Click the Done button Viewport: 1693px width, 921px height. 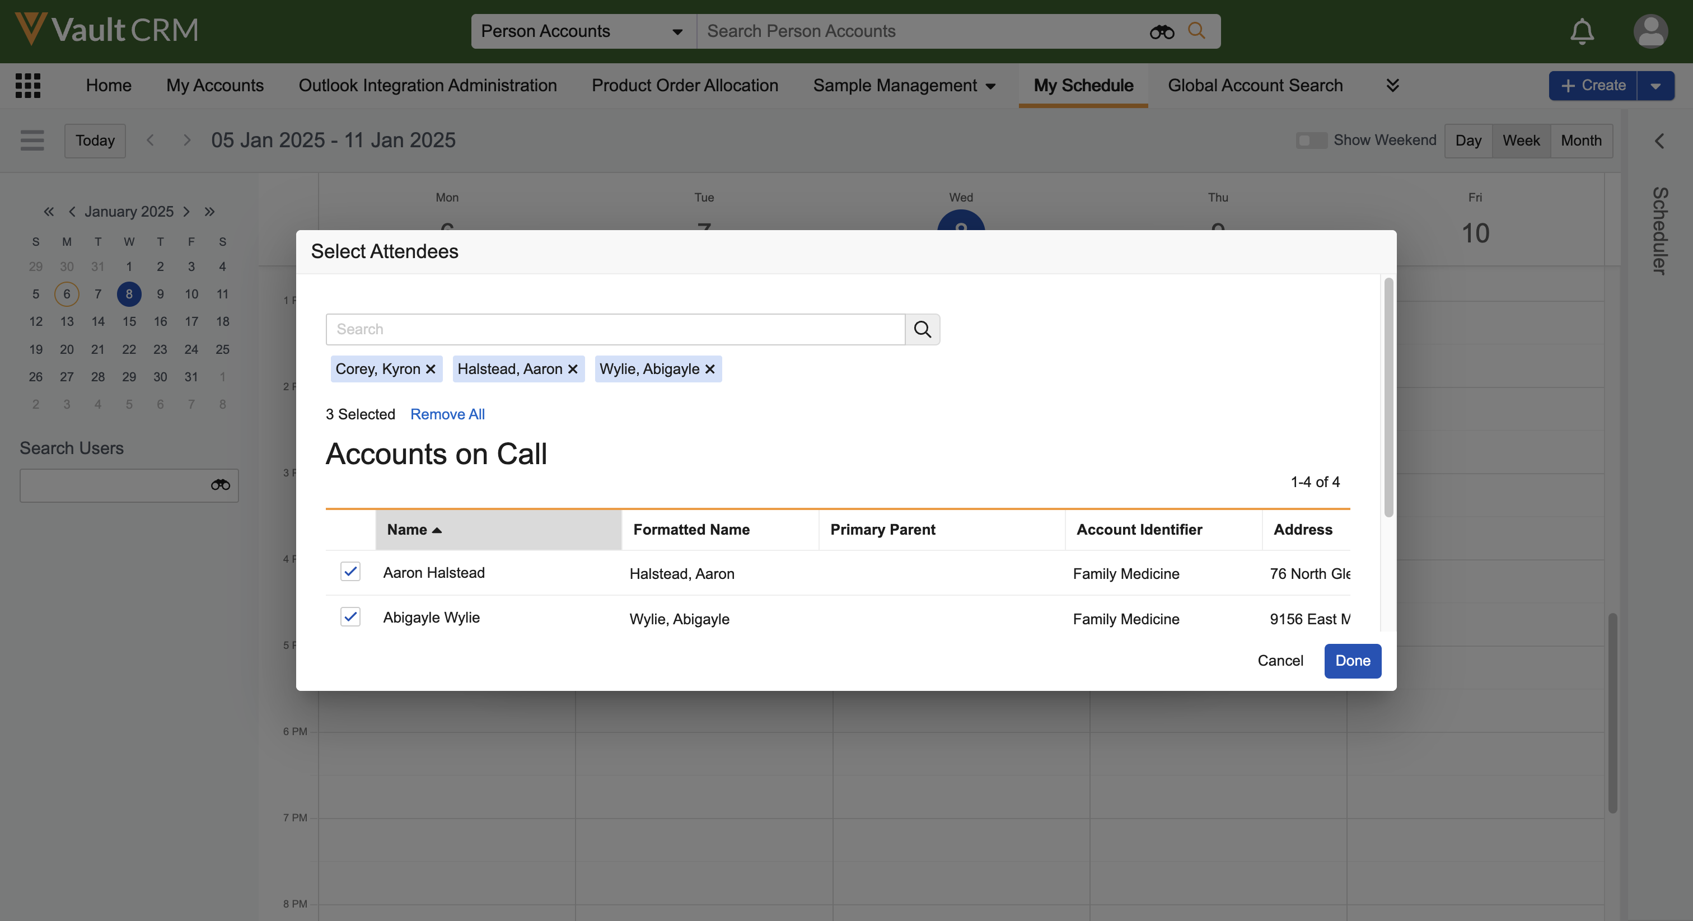pyautogui.click(x=1352, y=661)
